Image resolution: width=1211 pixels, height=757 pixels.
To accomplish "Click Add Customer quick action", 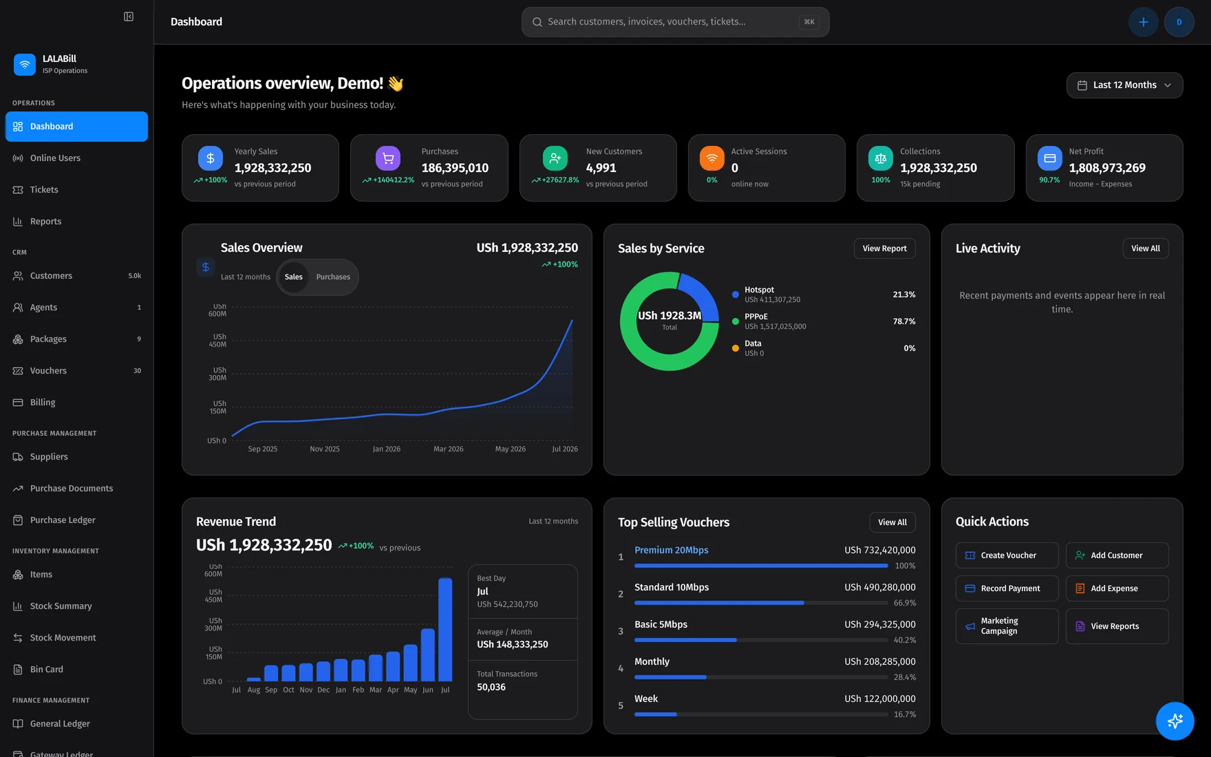I will point(1117,555).
